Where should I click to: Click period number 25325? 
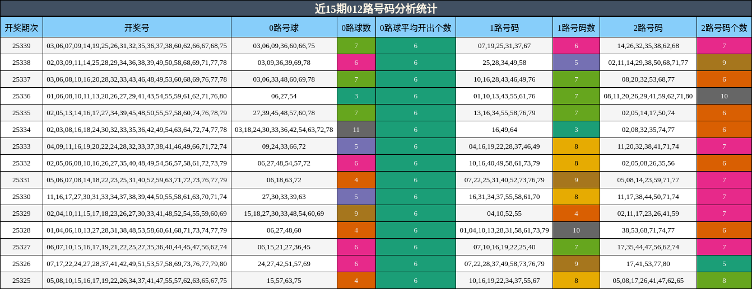(x=21, y=281)
